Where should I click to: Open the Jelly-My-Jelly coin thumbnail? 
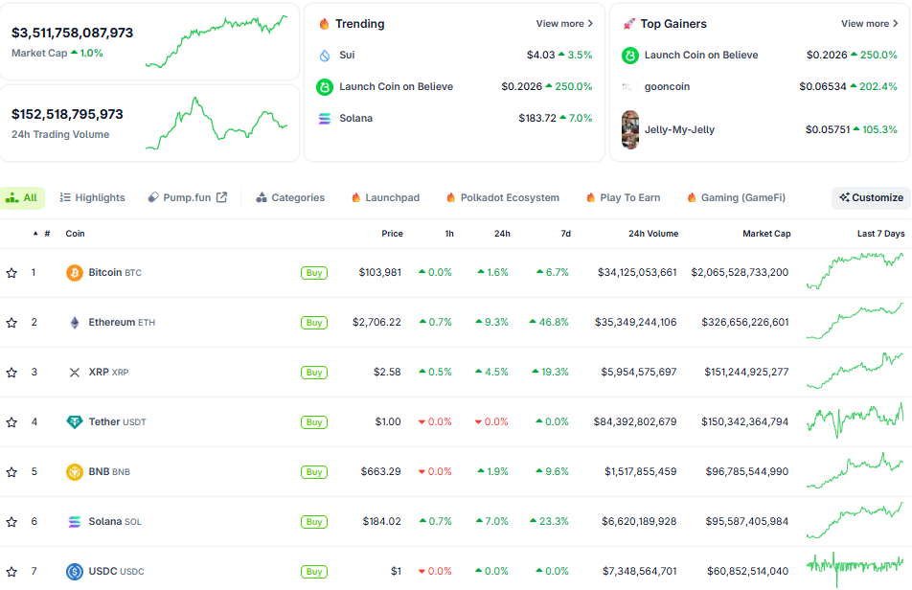pos(630,129)
